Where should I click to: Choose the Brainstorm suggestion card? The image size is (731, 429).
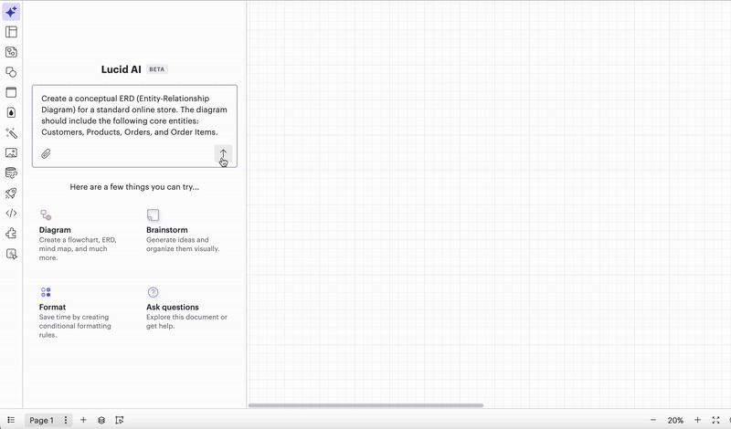pyautogui.click(x=184, y=231)
